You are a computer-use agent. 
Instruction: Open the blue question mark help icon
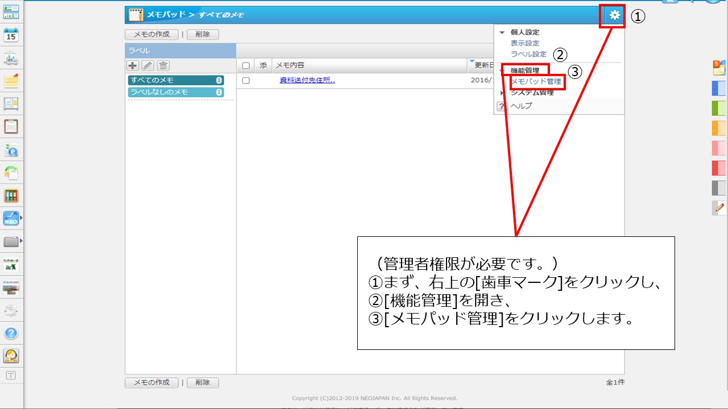click(x=11, y=333)
